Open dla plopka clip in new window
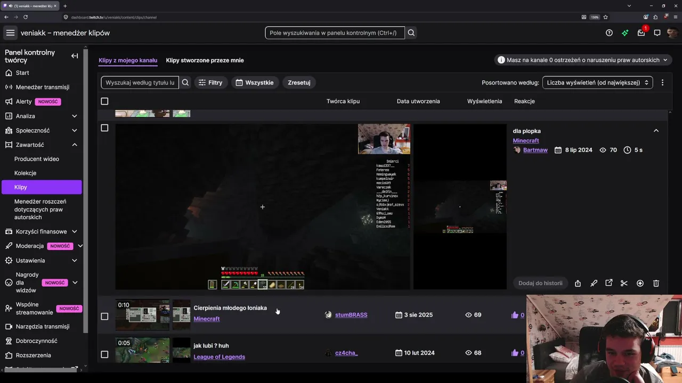 (x=609, y=283)
